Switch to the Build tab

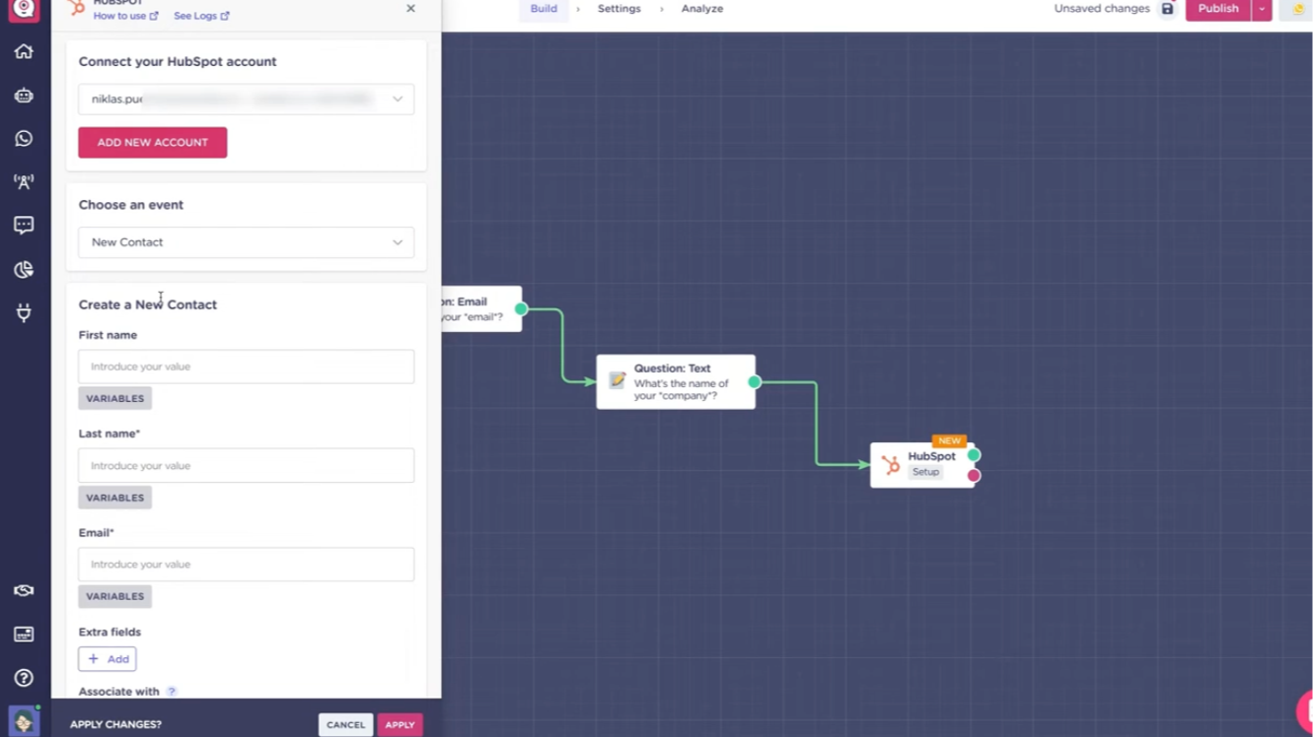click(544, 9)
